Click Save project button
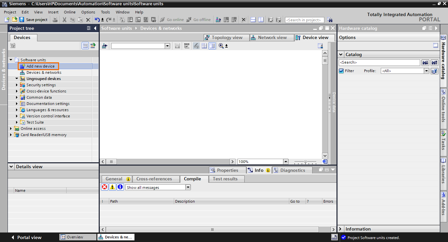Viewport: 448px width, 242px height. point(33,20)
